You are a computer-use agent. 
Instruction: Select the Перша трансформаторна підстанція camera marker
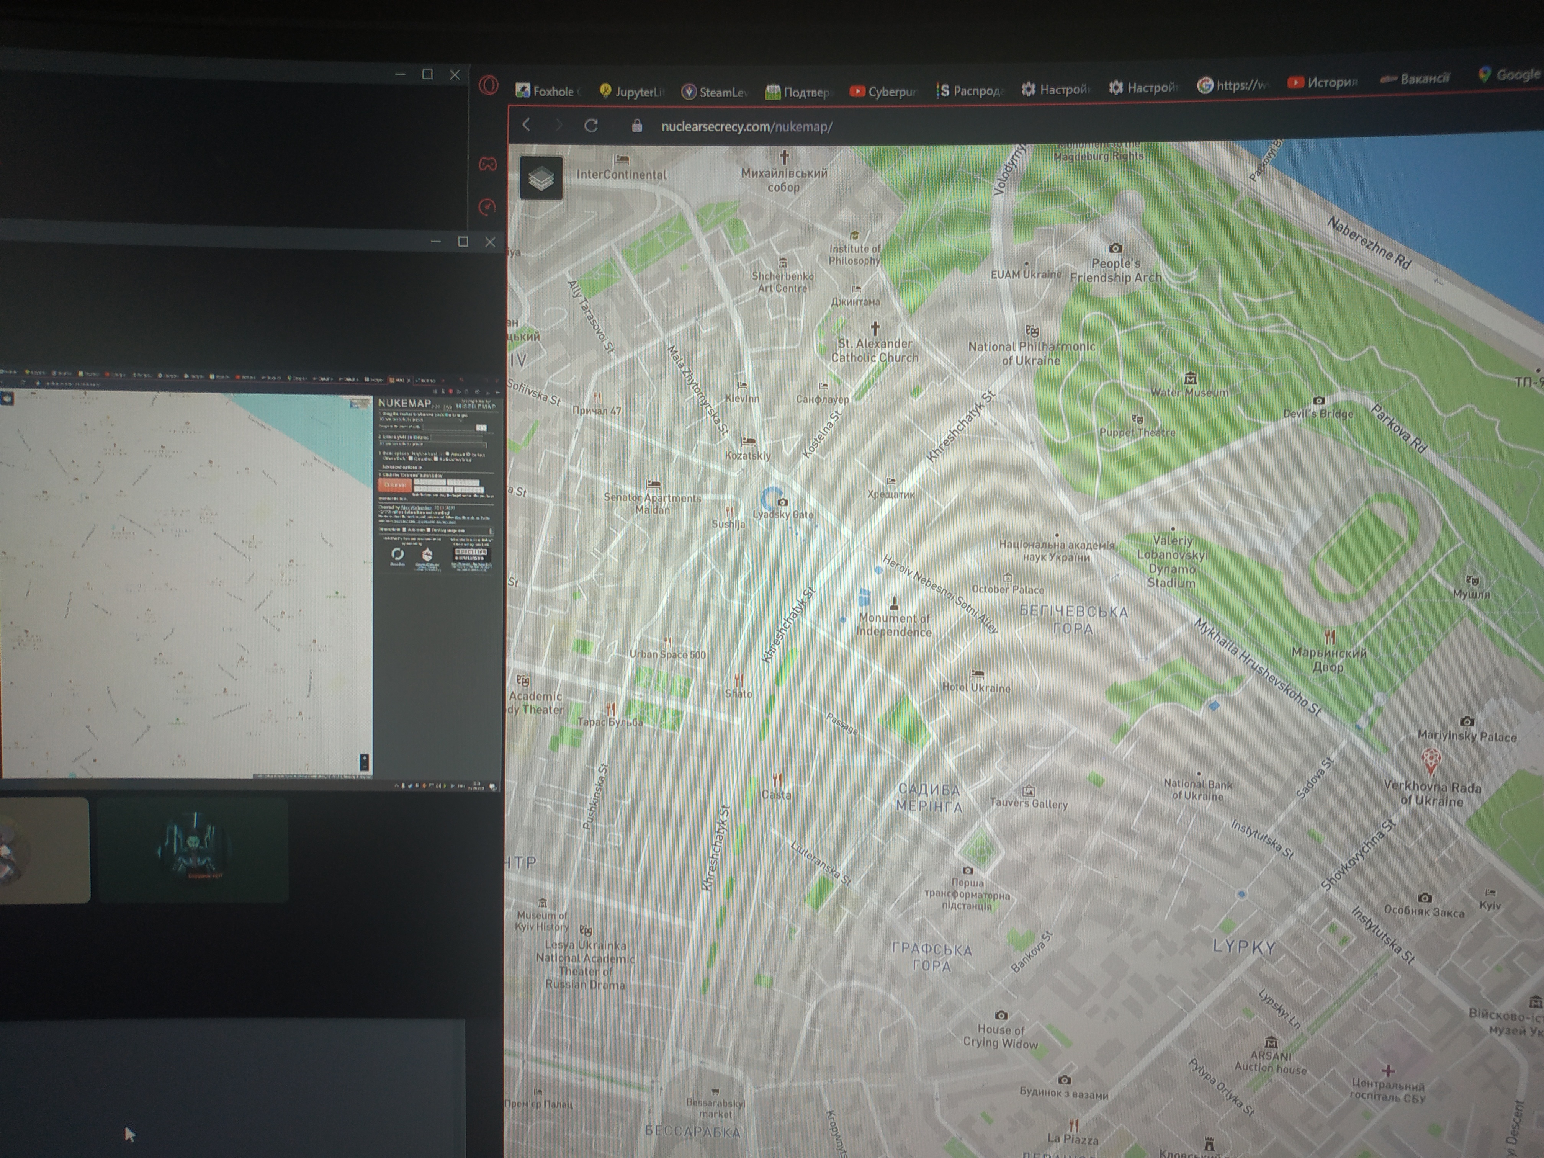tap(967, 870)
